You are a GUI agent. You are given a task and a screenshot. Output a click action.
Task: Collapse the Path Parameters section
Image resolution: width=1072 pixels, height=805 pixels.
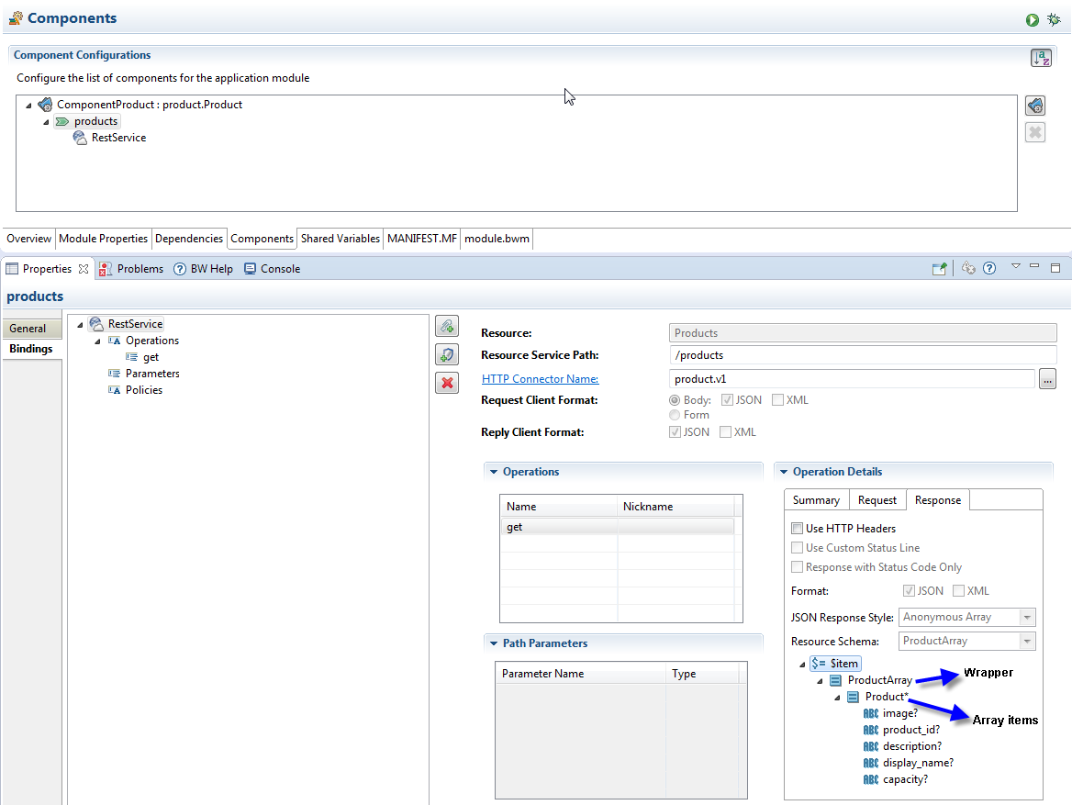pyautogui.click(x=493, y=643)
